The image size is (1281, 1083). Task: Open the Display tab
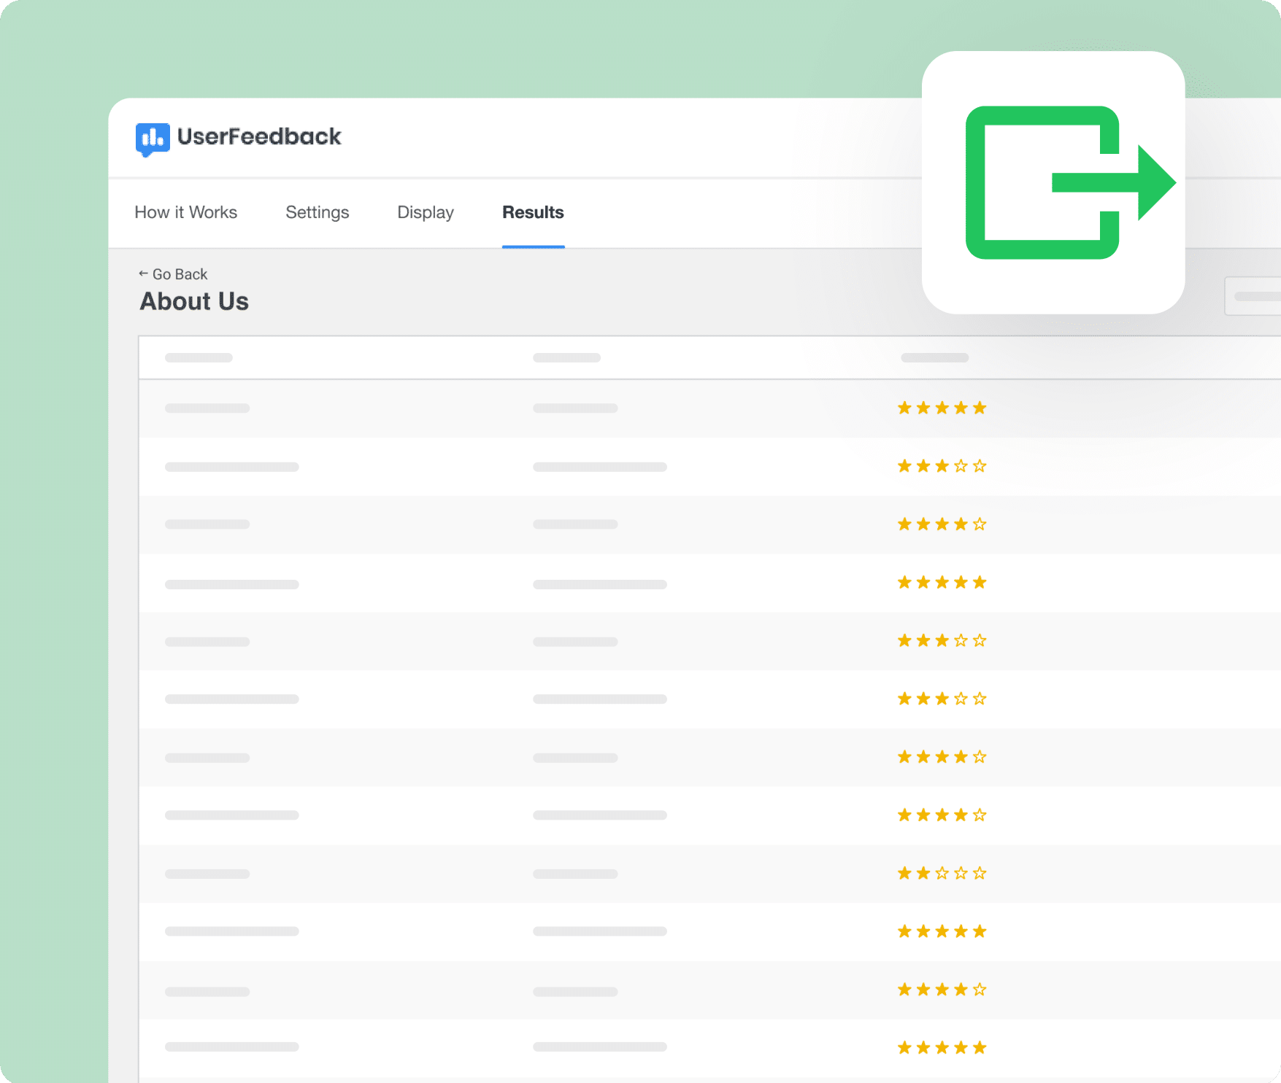pyautogui.click(x=425, y=212)
